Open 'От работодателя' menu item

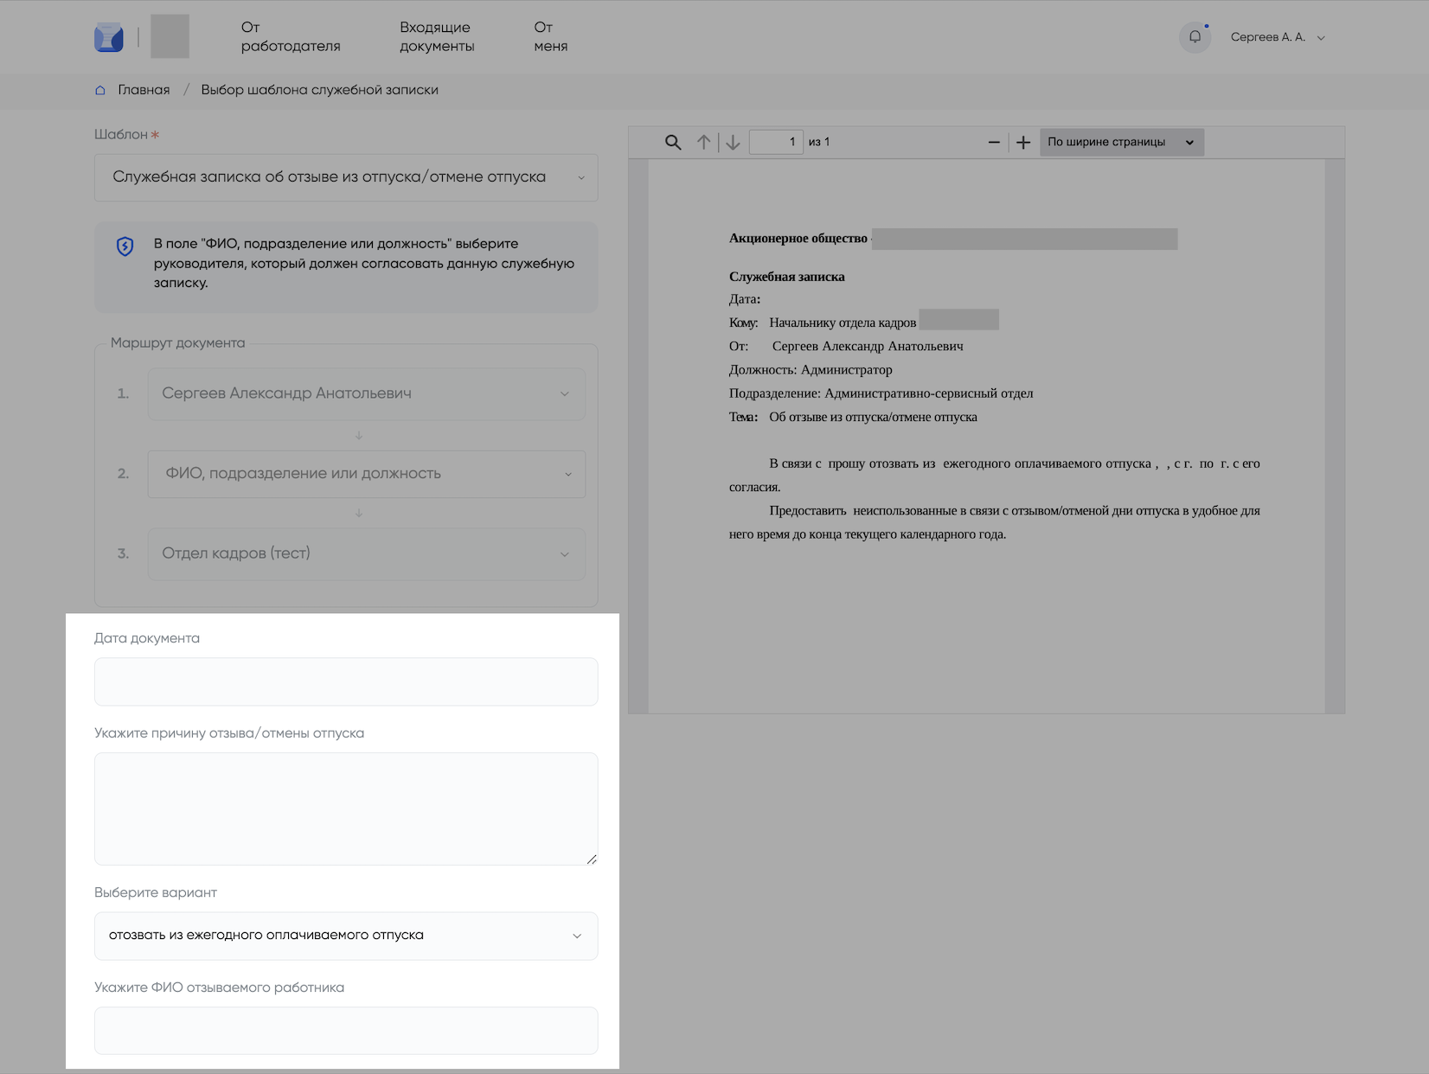pyautogui.click(x=291, y=37)
